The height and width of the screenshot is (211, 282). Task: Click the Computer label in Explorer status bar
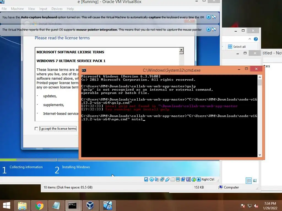coord(231,187)
